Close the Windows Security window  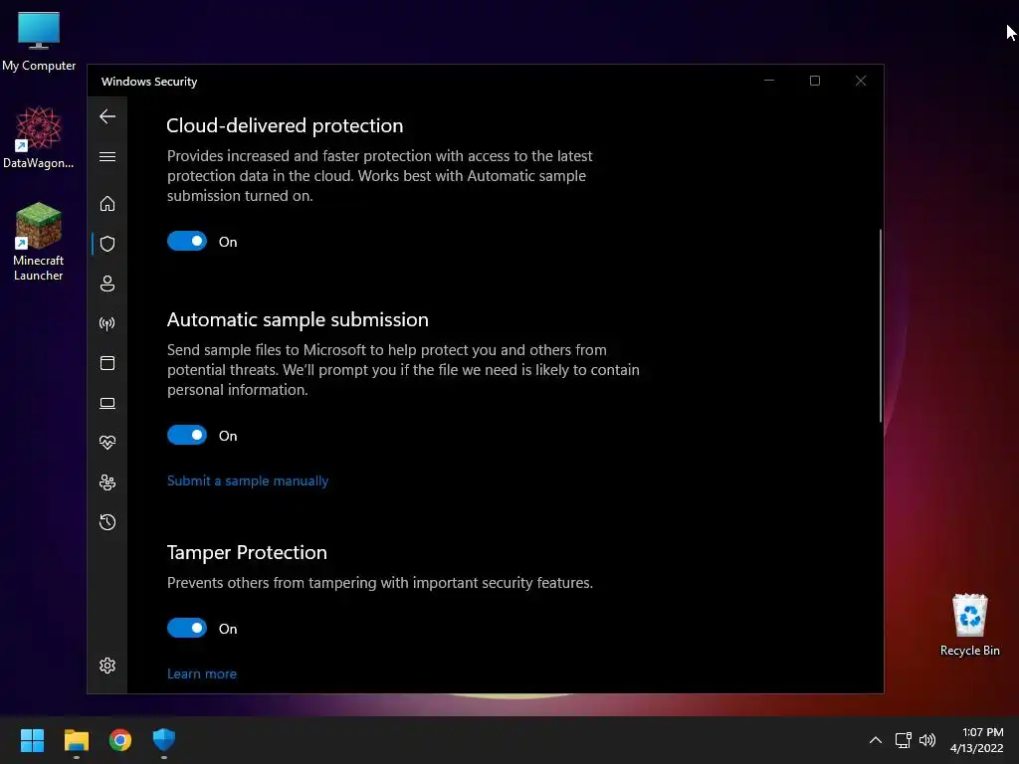pos(861,81)
